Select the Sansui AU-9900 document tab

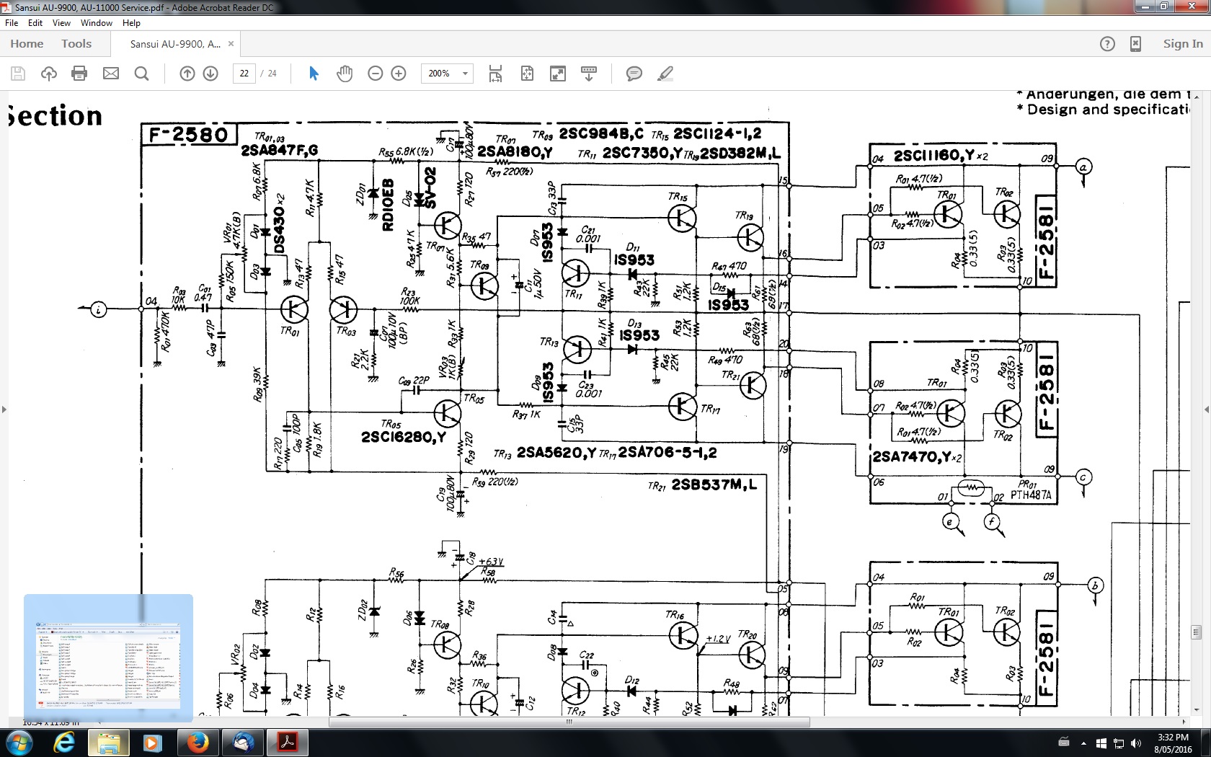[175, 44]
